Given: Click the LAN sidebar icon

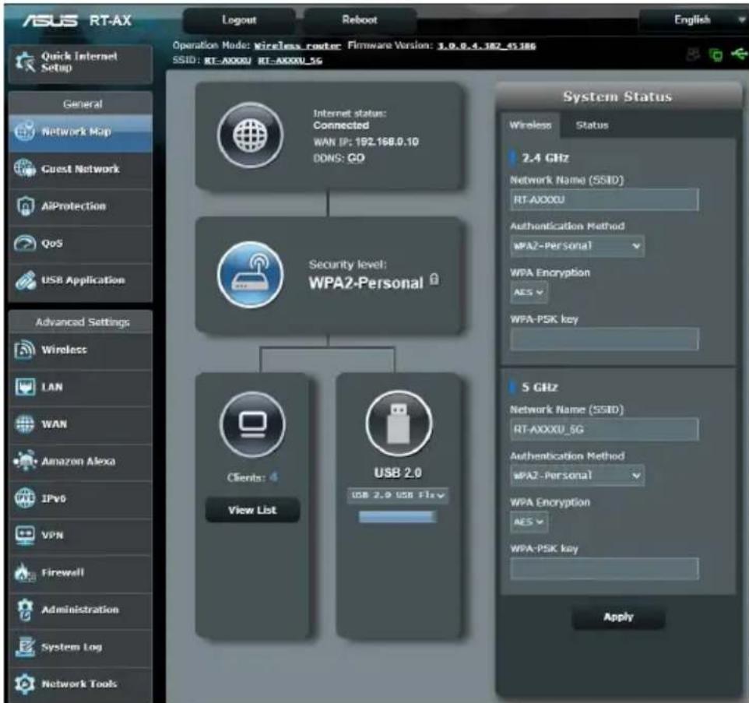Looking at the screenshot, I should pyautogui.click(x=25, y=387).
